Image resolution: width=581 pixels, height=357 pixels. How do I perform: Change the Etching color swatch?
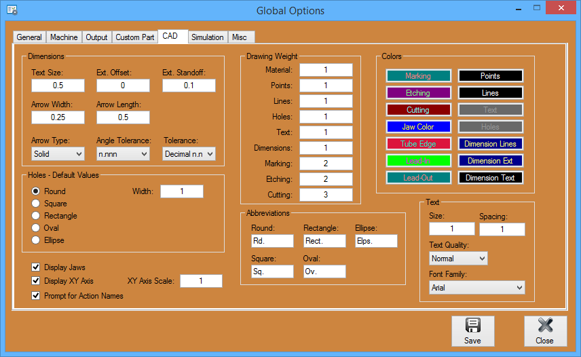[x=418, y=93]
